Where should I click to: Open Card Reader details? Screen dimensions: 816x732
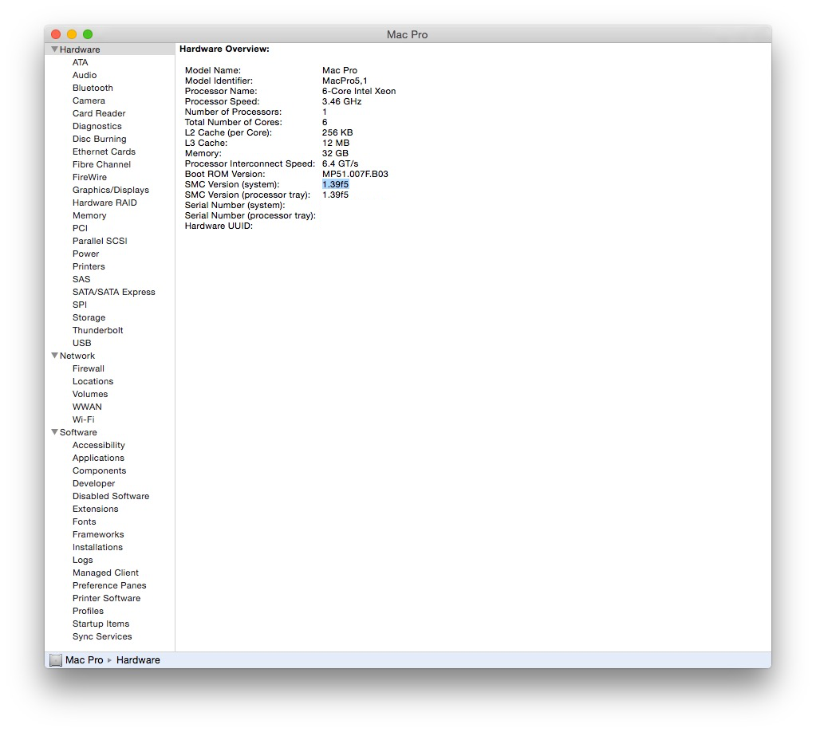99,113
